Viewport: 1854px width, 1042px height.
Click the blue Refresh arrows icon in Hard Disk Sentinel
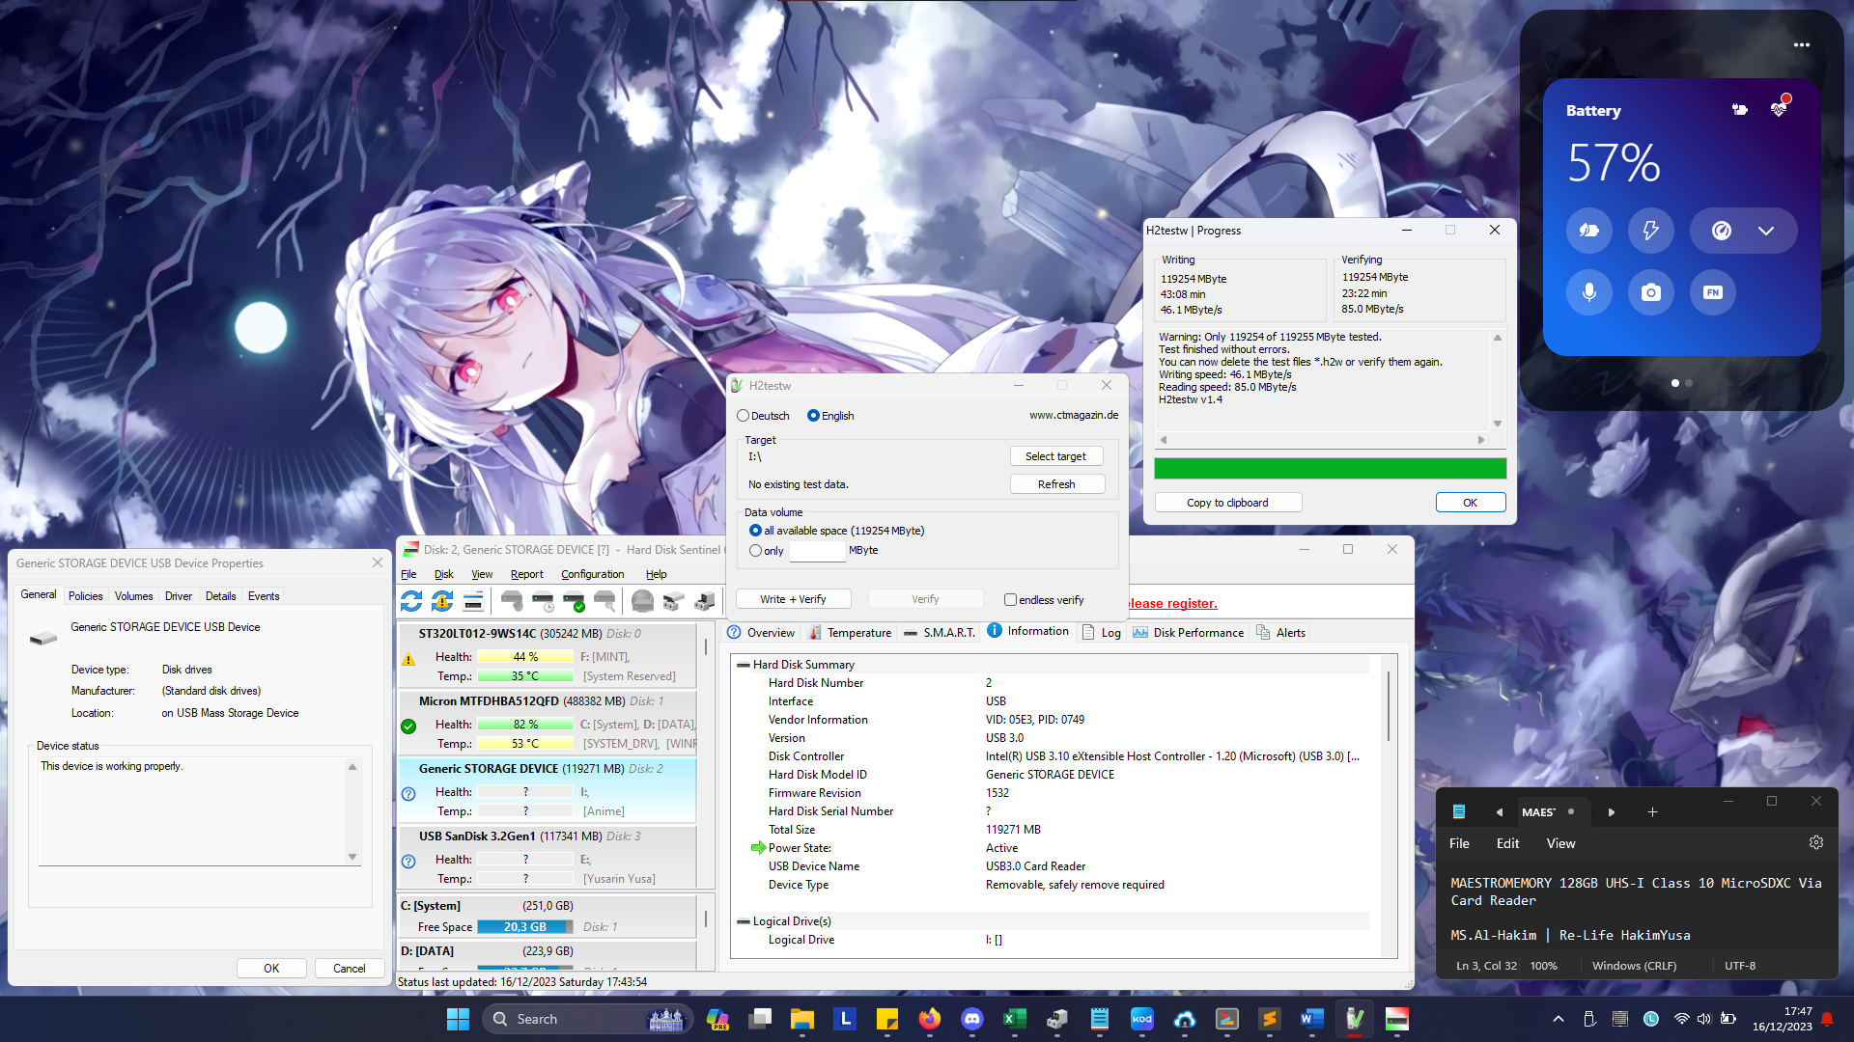pos(411,601)
